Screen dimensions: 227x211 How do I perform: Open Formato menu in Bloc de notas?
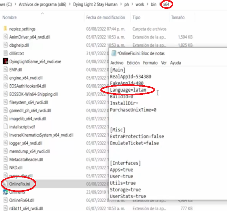150,63
